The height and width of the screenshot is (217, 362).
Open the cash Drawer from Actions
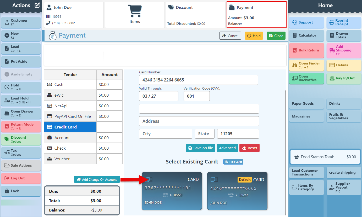(21, 113)
